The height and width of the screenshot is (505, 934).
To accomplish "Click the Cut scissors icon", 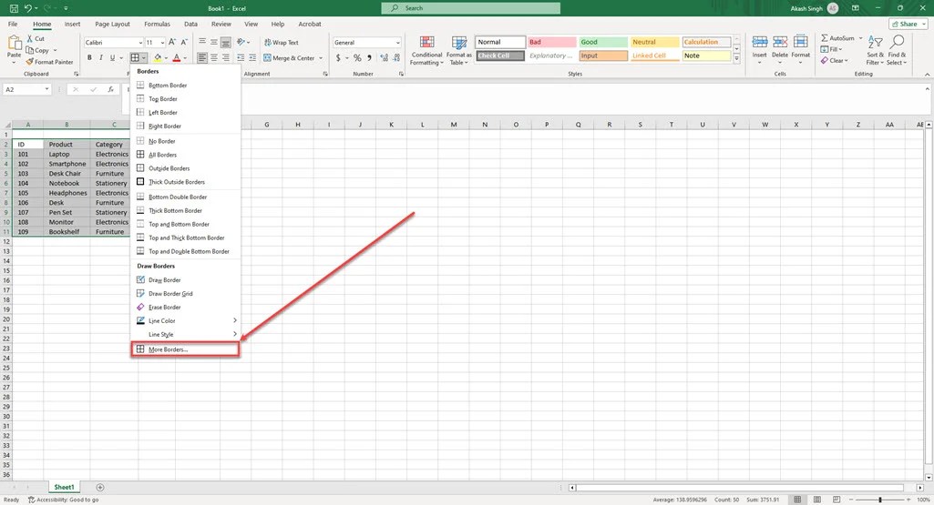I will coord(30,38).
